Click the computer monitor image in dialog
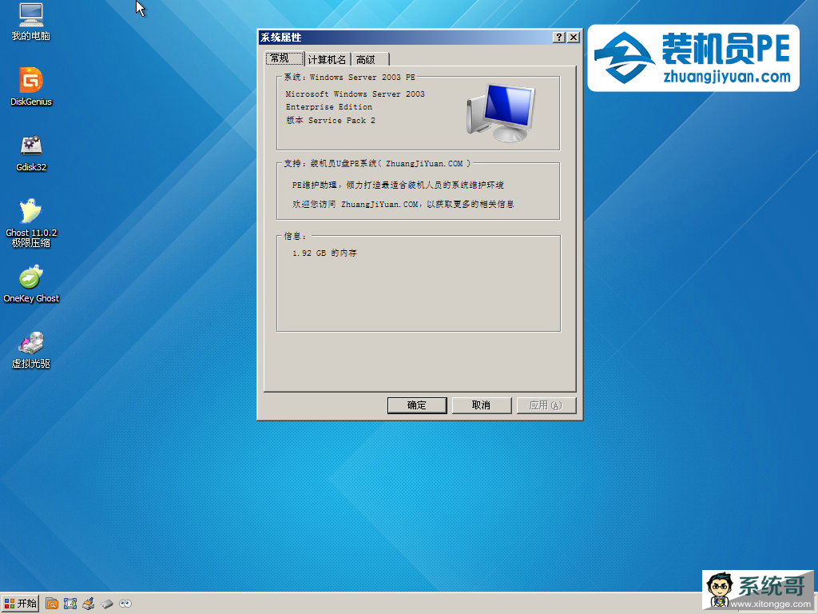The image size is (818, 614). point(501,112)
